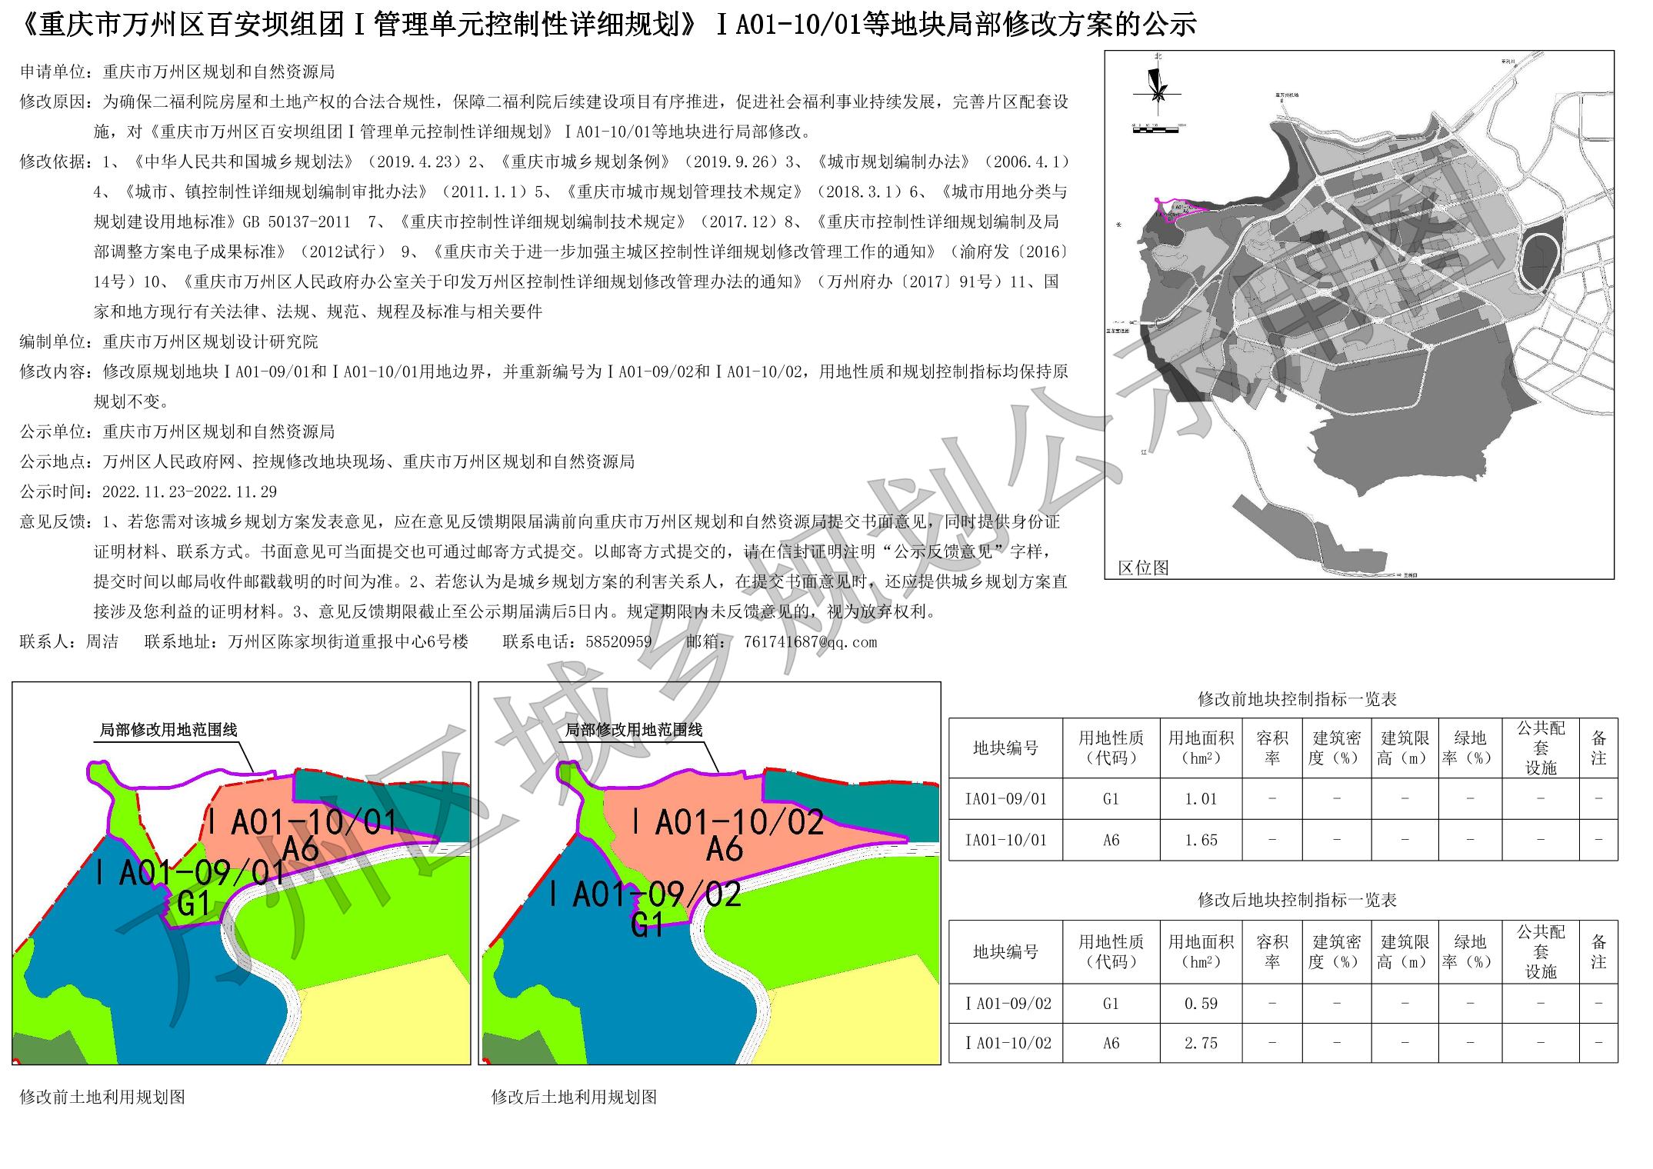Click the 修改依据 label

click(x=56, y=162)
